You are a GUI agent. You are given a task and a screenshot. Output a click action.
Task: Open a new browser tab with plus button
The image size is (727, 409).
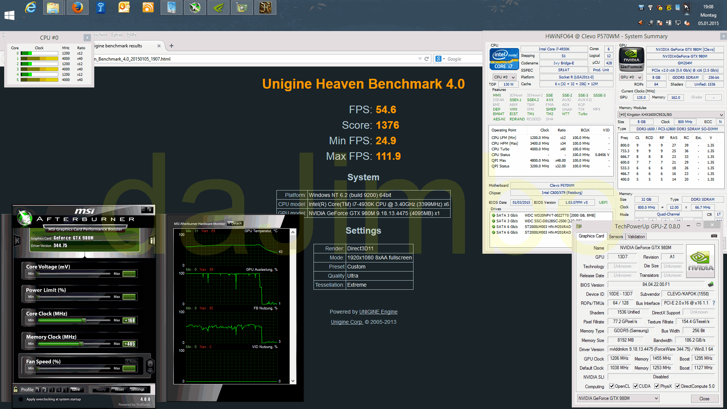[x=172, y=46]
